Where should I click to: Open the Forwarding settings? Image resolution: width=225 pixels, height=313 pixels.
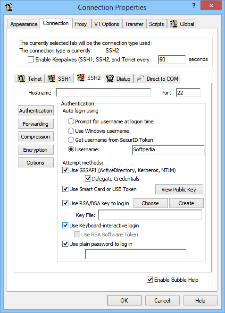[36, 124]
